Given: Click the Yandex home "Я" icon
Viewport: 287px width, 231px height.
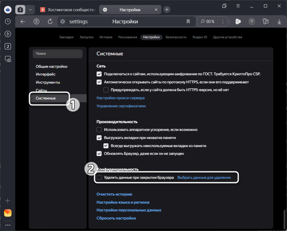Looking at the screenshot, I should (x=37, y=21).
